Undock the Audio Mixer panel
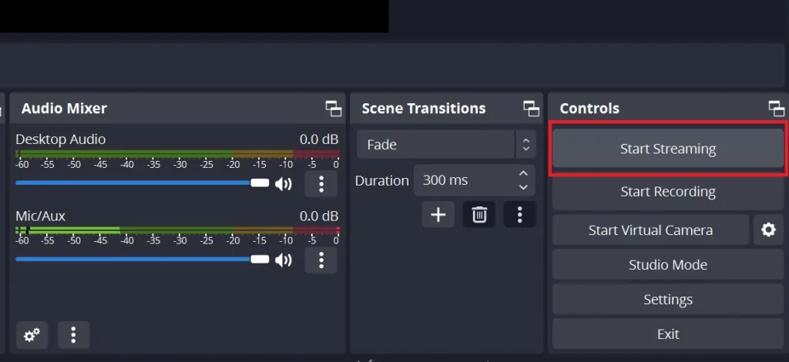Image resolution: width=789 pixels, height=362 pixels. pyautogui.click(x=334, y=109)
